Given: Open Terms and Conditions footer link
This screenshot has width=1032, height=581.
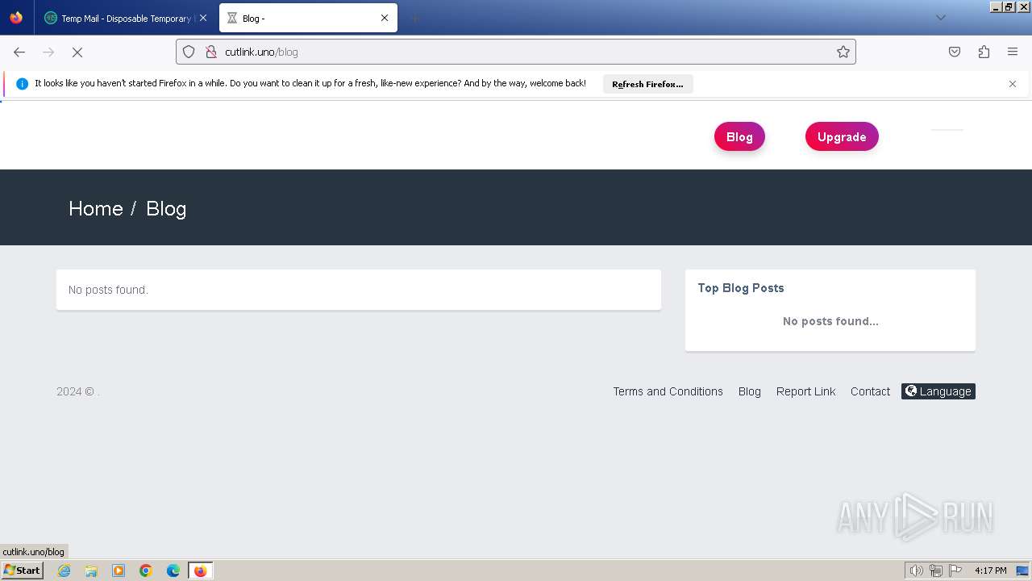Looking at the screenshot, I should (x=668, y=391).
